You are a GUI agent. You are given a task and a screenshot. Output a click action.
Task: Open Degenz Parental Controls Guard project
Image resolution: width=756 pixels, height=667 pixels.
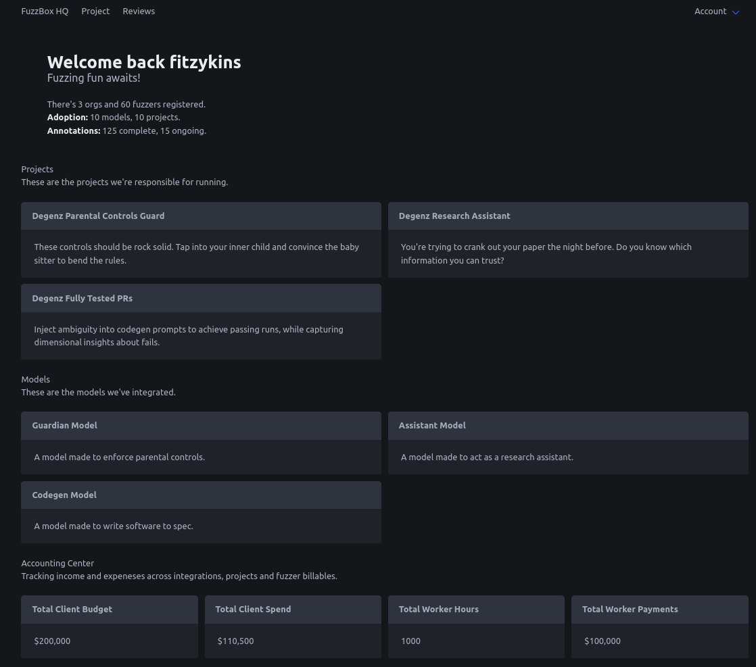[x=98, y=216]
